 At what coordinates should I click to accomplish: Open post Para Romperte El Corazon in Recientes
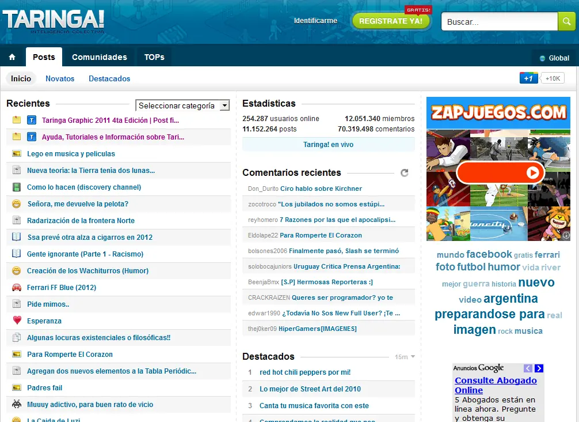tap(70, 355)
